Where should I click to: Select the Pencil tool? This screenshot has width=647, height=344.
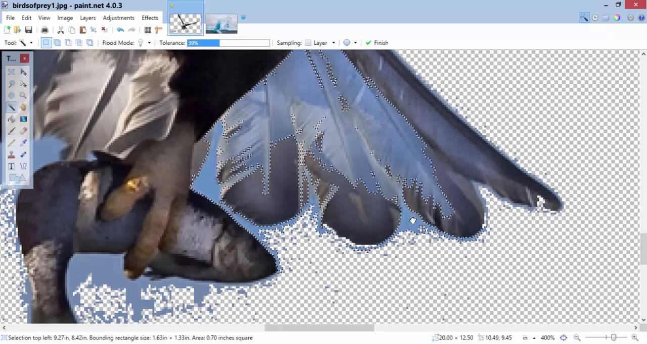point(11,143)
